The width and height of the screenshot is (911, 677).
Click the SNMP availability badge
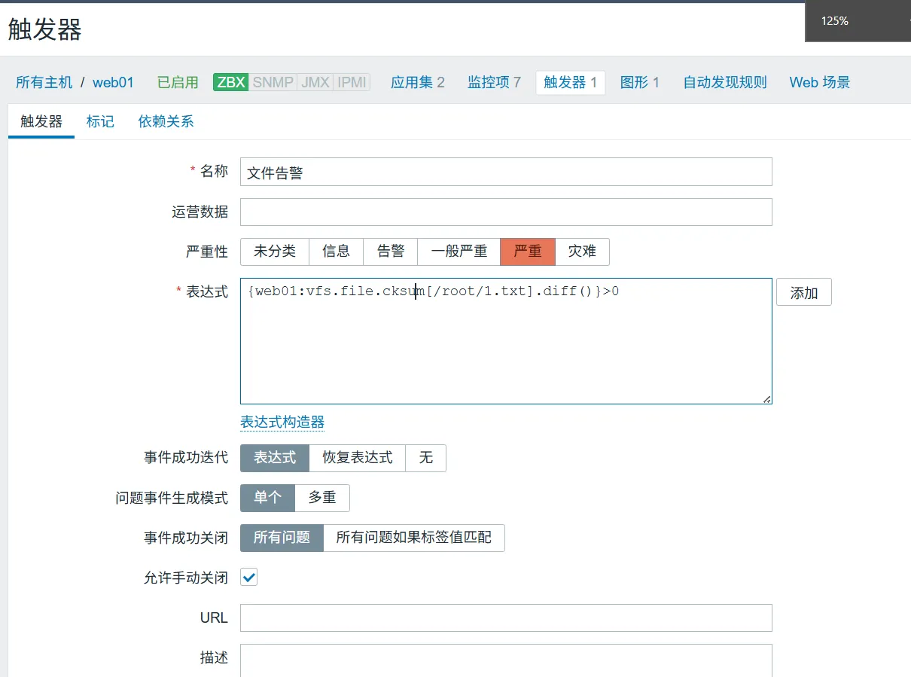click(x=273, y=82)
